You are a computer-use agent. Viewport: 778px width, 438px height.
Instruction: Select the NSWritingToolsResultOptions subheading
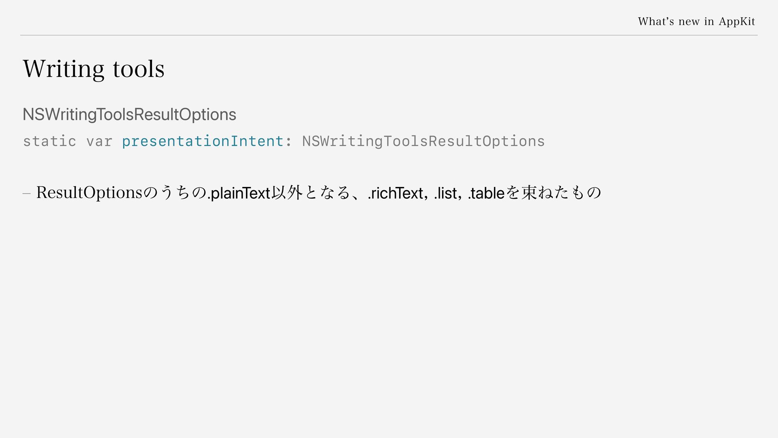coord(129,114)
